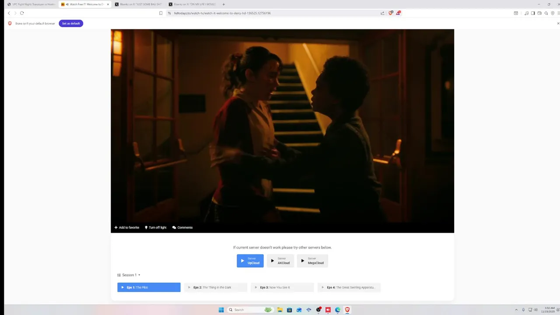Viewport: 560px width, 315px height.
Task: Open Brave VPN shield icon
Action: coord(553,13)
